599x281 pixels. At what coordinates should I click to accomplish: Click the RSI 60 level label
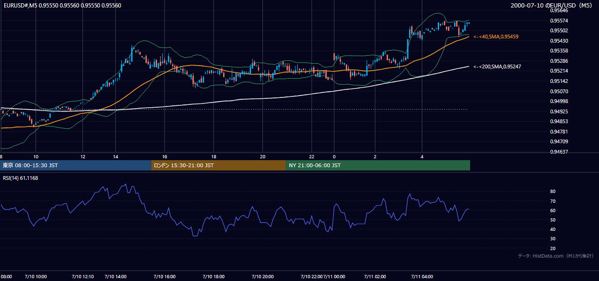553,210
